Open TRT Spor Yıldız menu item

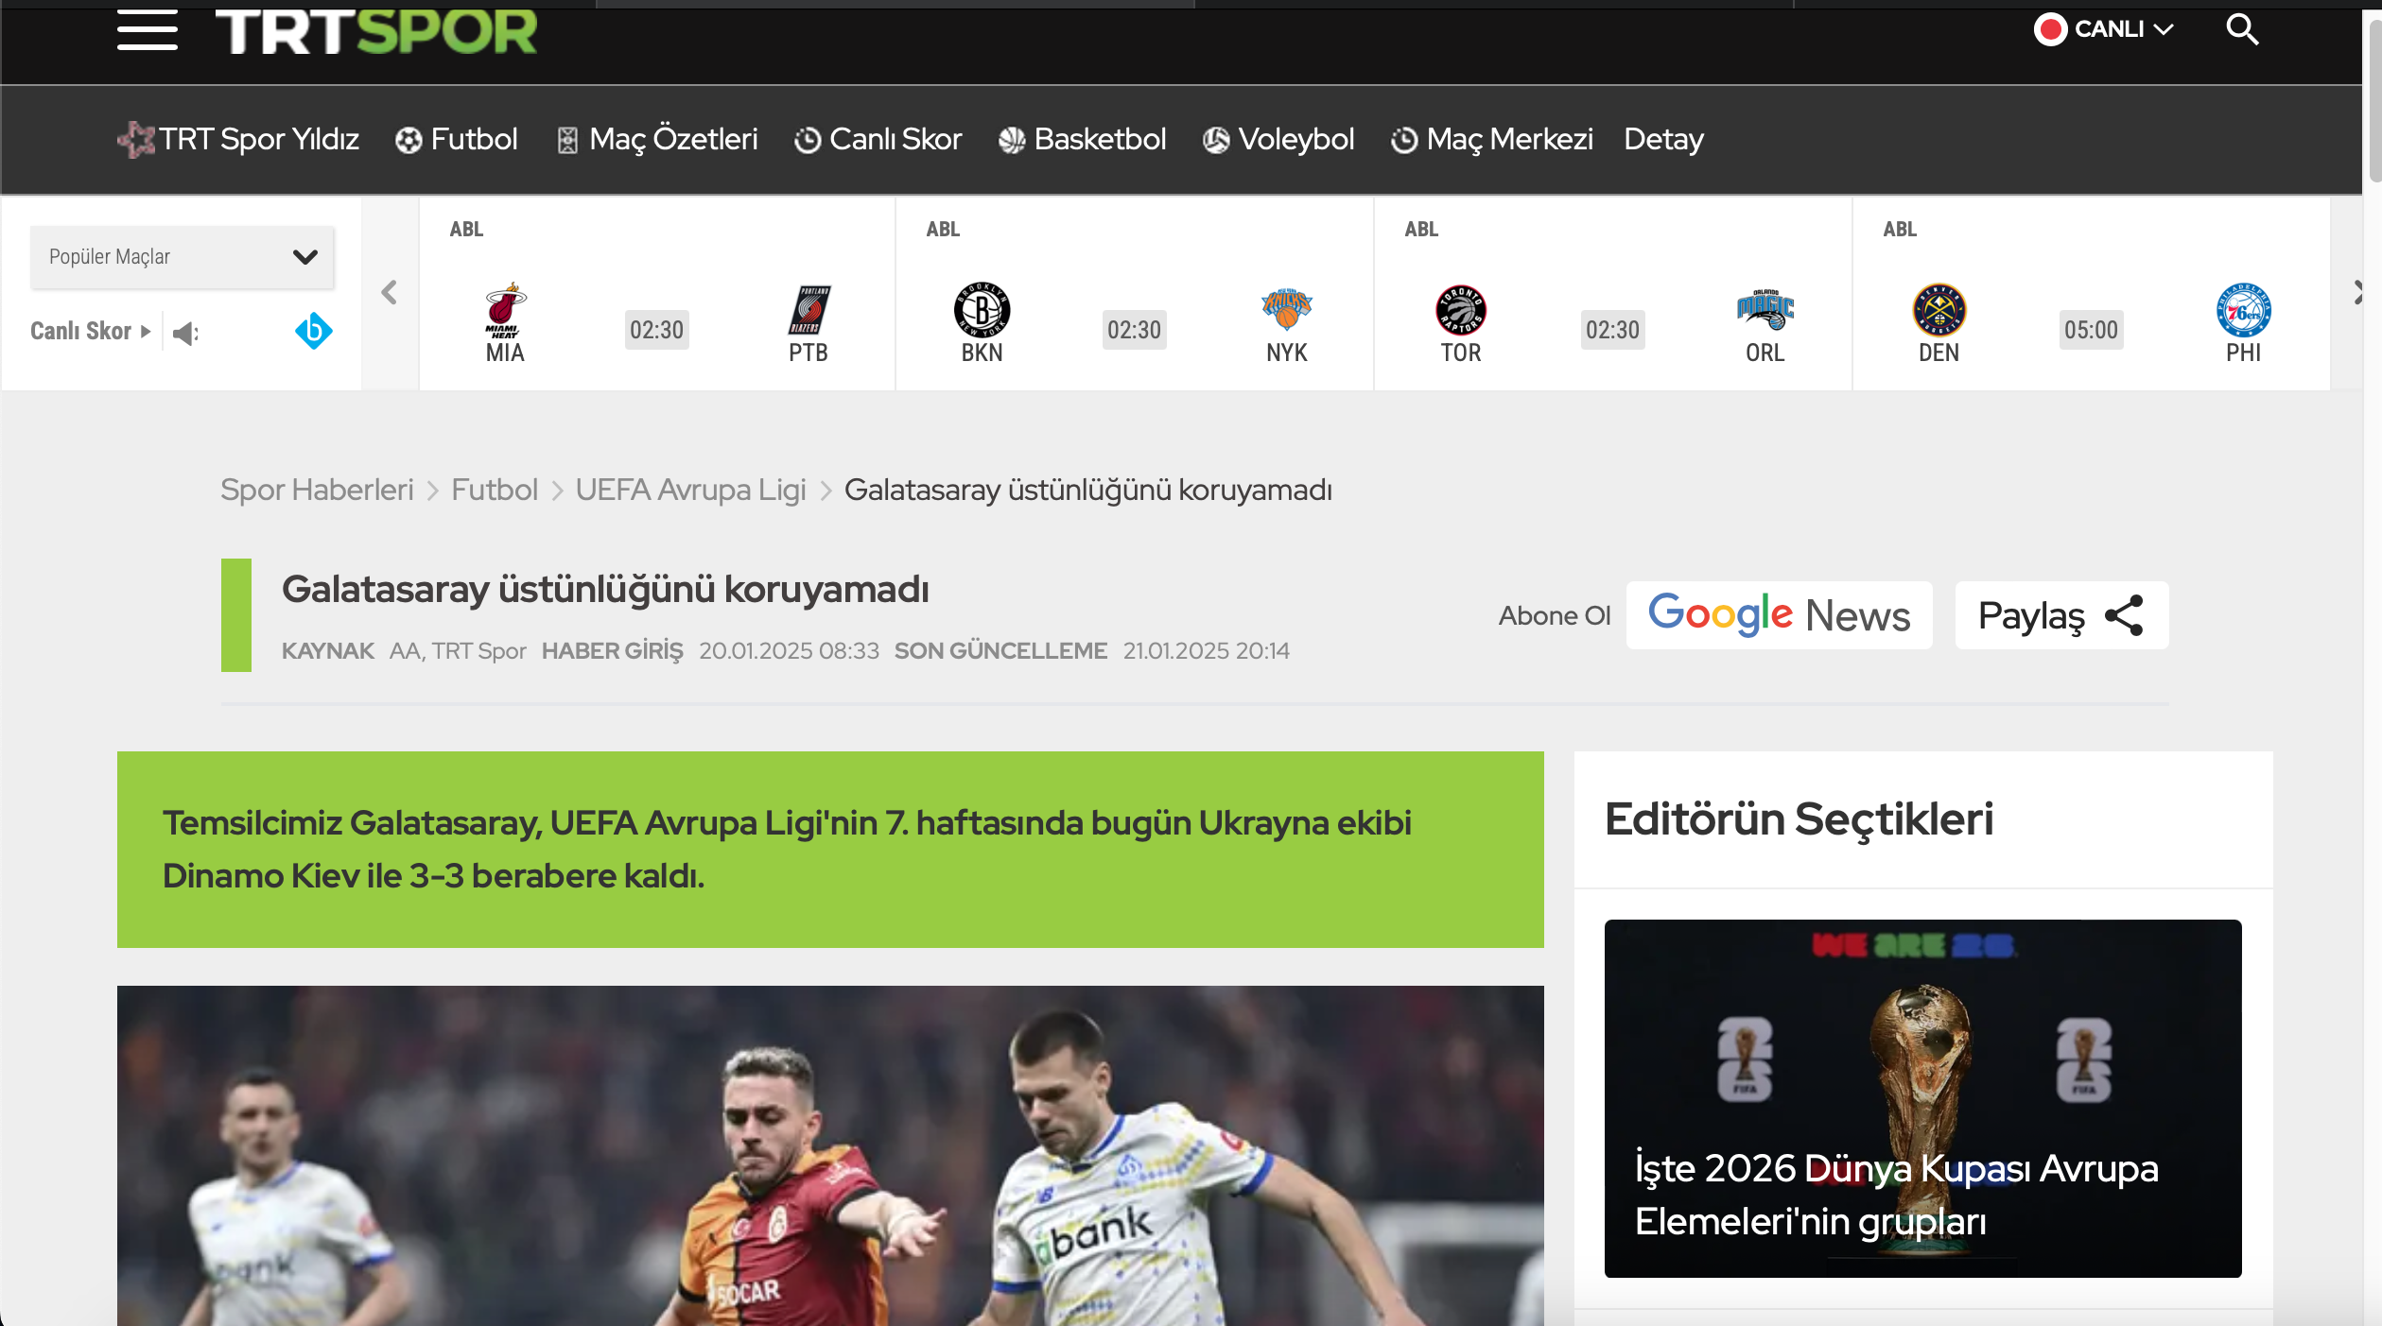pos(238,139)
